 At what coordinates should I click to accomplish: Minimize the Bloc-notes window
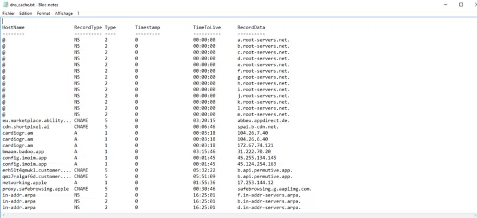(446, 5)
